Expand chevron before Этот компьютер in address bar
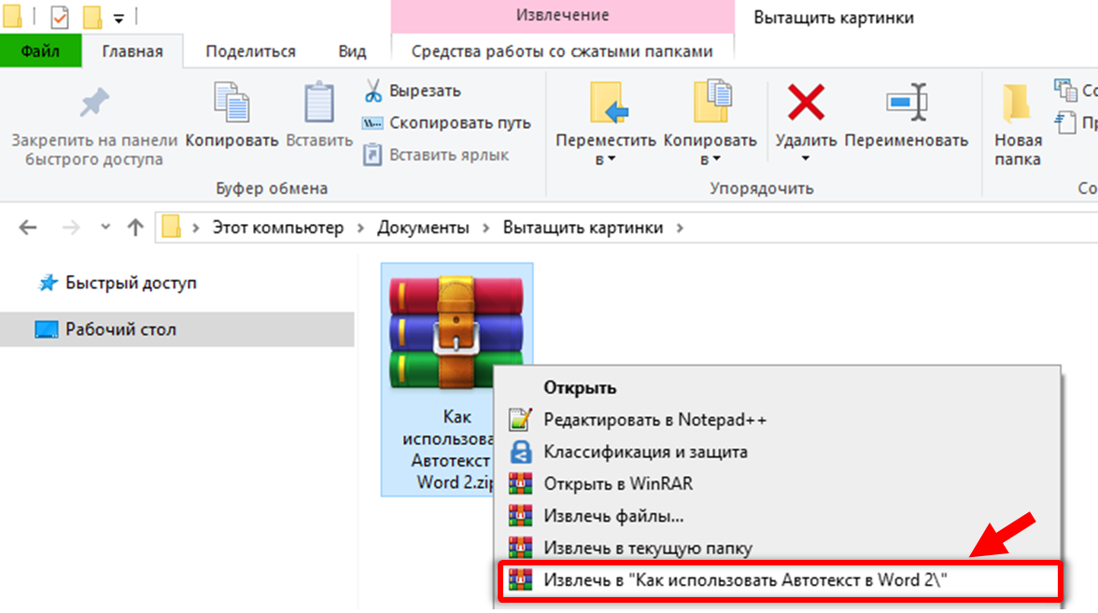Screen dimensions: 1098x613 (196, 228)
